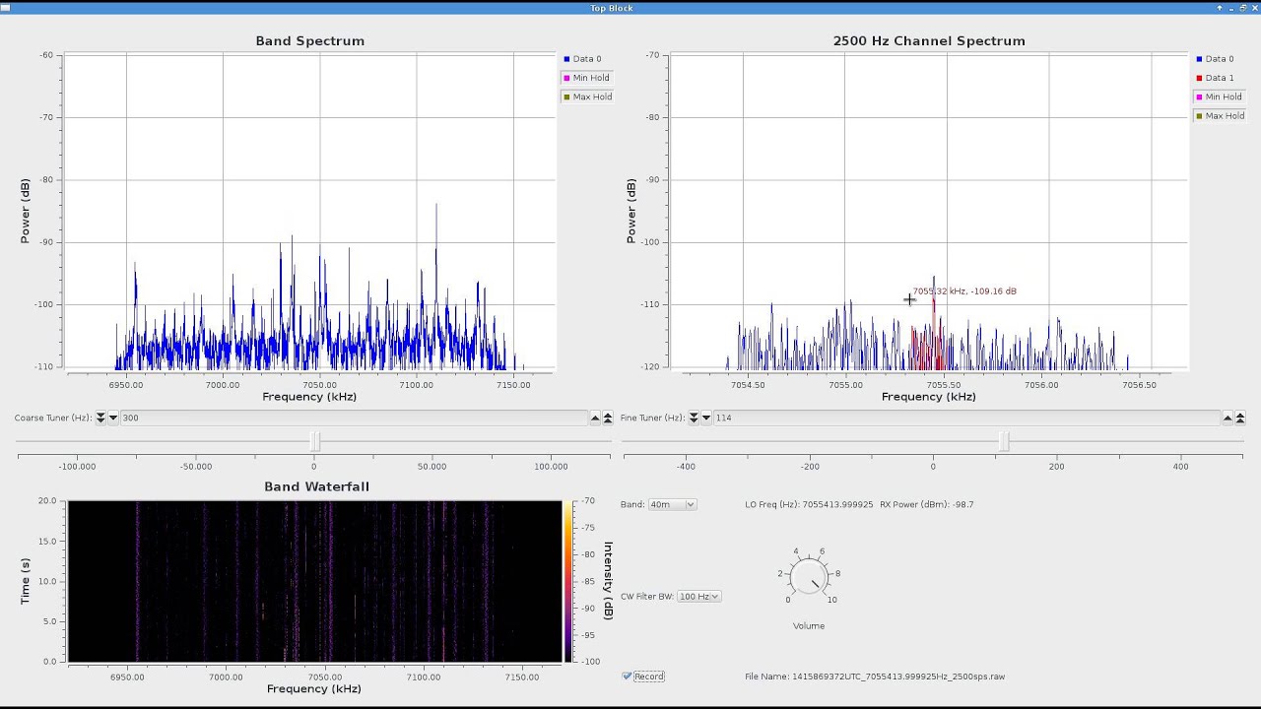Click Coarse Tuner double-up step arrow
This screenshot has width=1261, height=709.
tap(608, 418)
